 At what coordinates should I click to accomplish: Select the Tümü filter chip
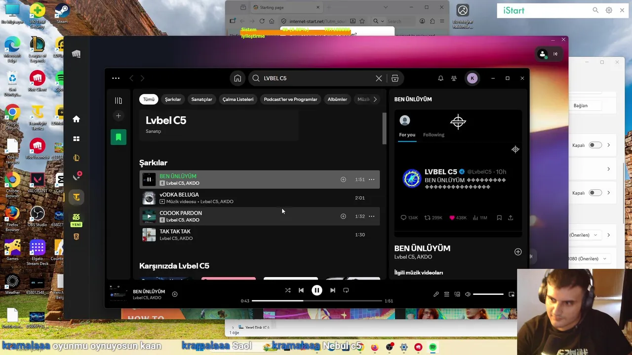pos(149,99)
